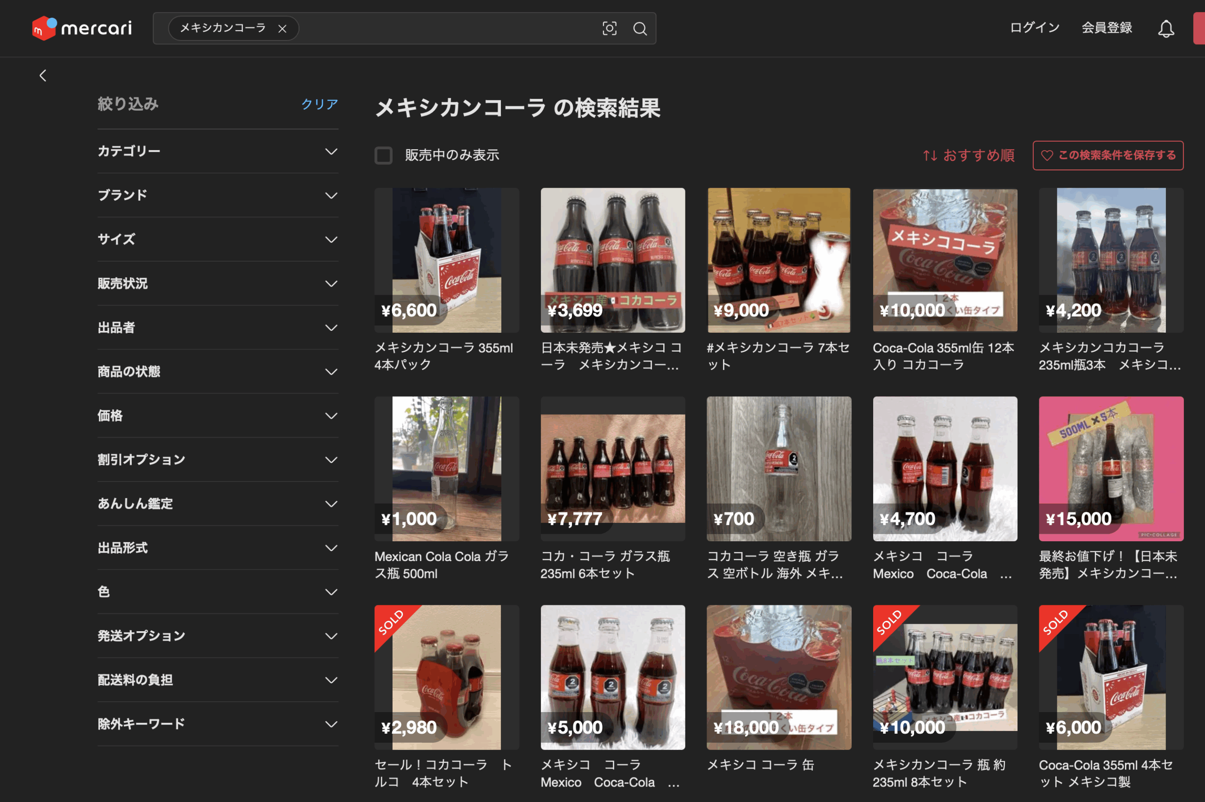Screen dimensions: 1205x802
Task: Open image search camera icon
Action: (609, 29)
